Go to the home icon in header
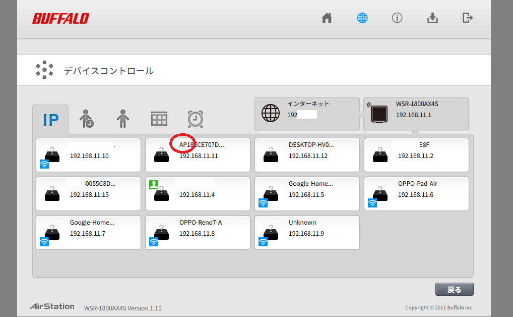This screenshot has height=317, width=513. point(327,18)
